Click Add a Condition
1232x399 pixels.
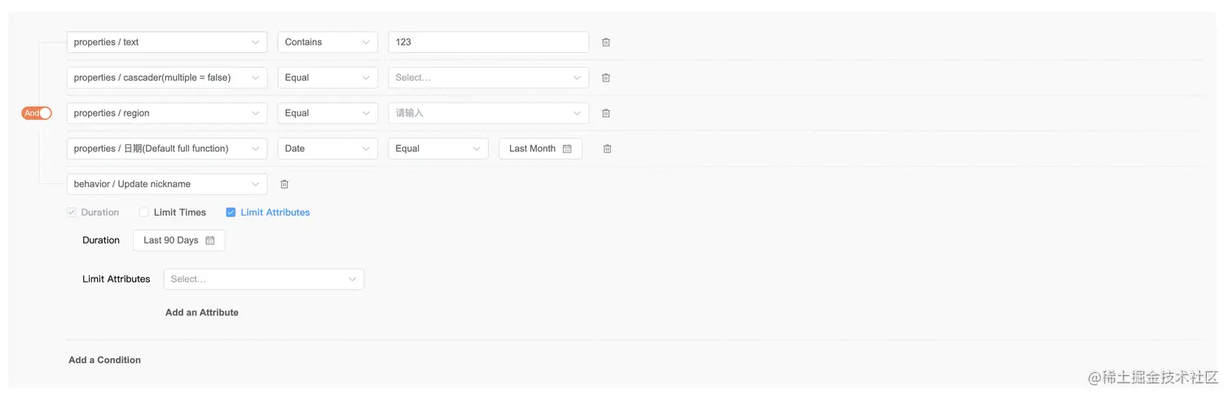click(104, 360)
